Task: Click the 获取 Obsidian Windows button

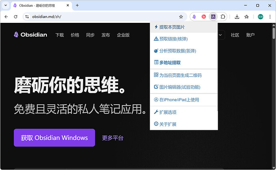Action: pos(54,138)
